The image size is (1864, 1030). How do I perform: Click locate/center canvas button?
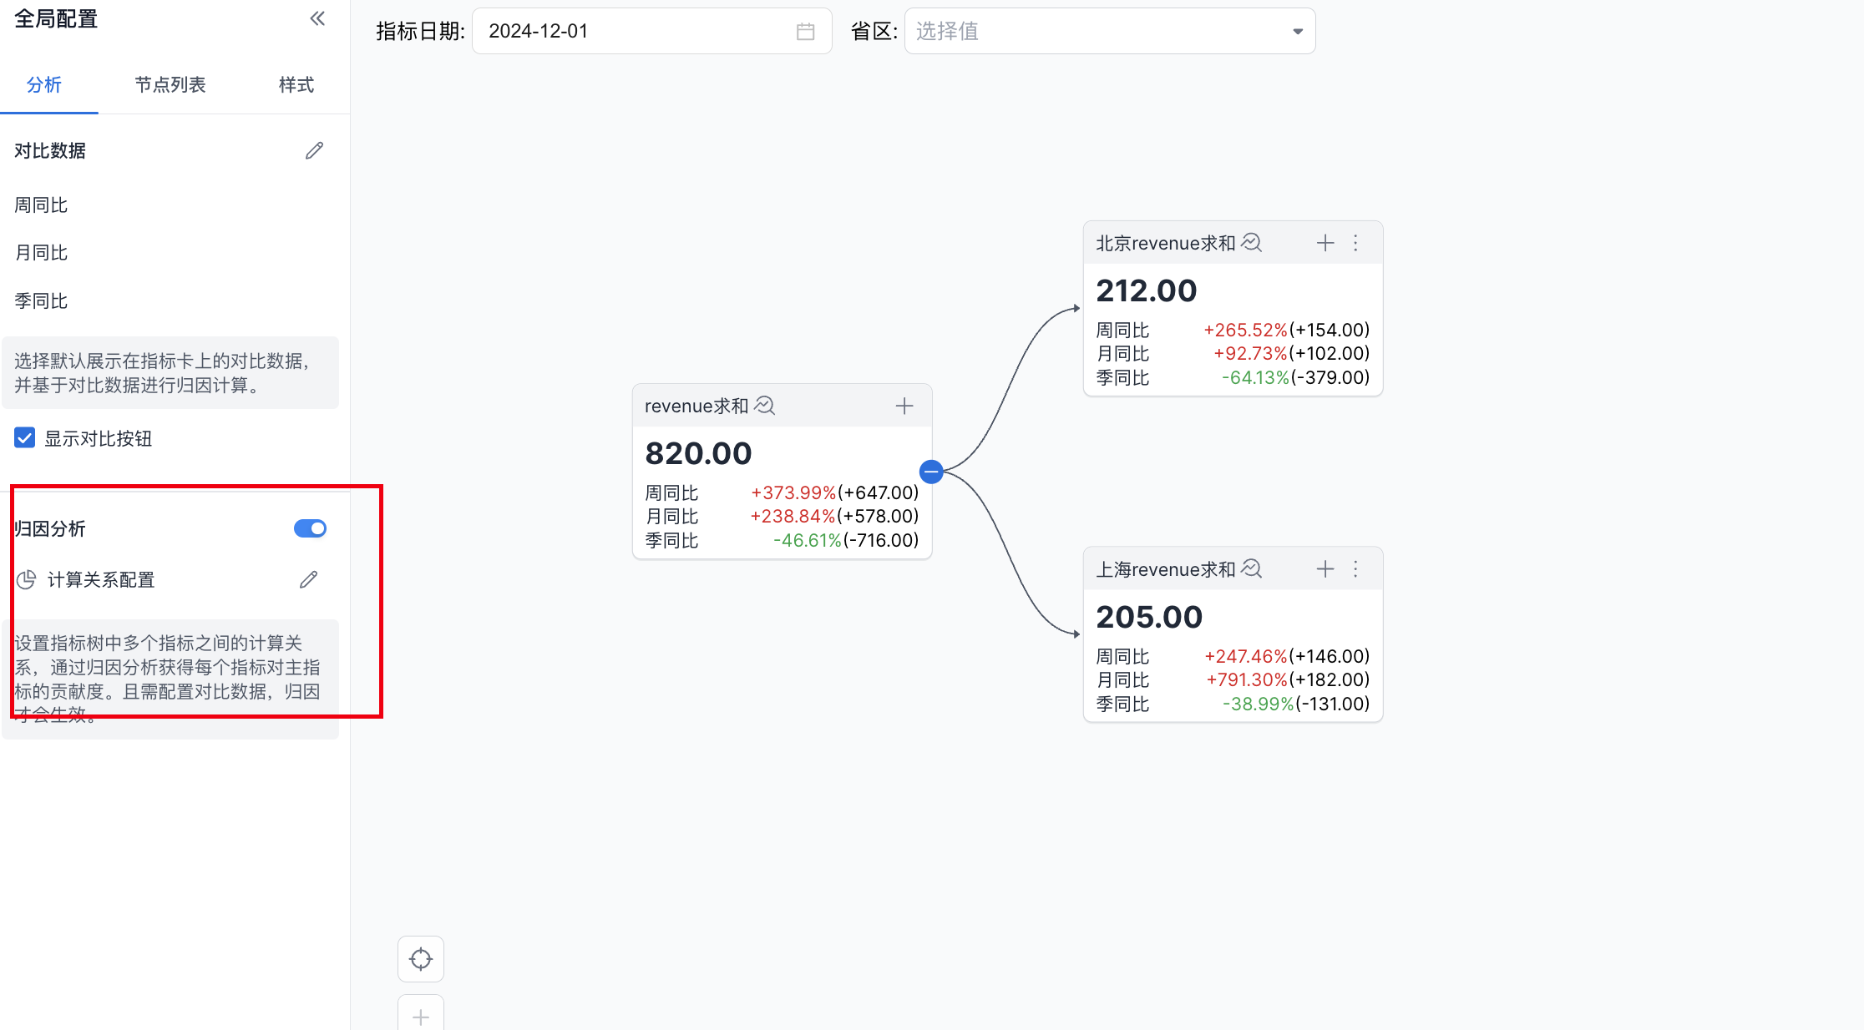[421, 959]
